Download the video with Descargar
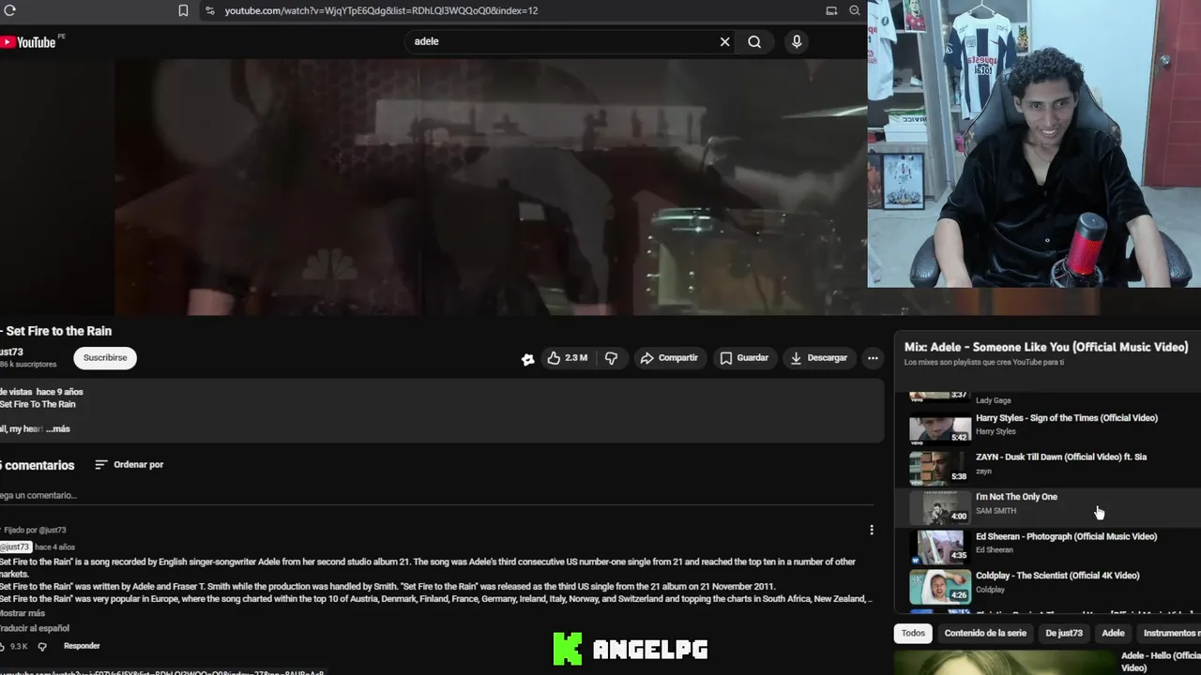1201x675 pixels. (819, 358)
